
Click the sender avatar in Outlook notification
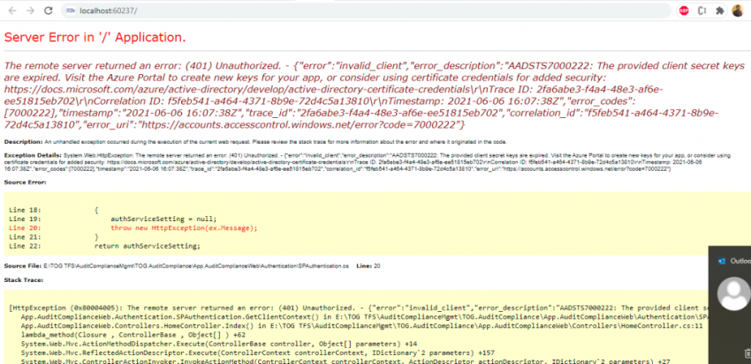[x=735, y=293]
